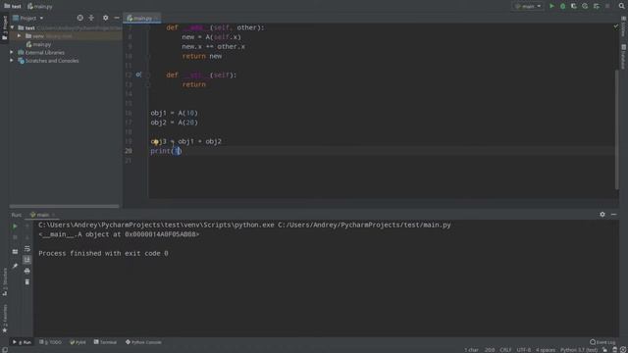Expand the External Libraries node
This screenshot has height=353, width=628.
(12, 52)
